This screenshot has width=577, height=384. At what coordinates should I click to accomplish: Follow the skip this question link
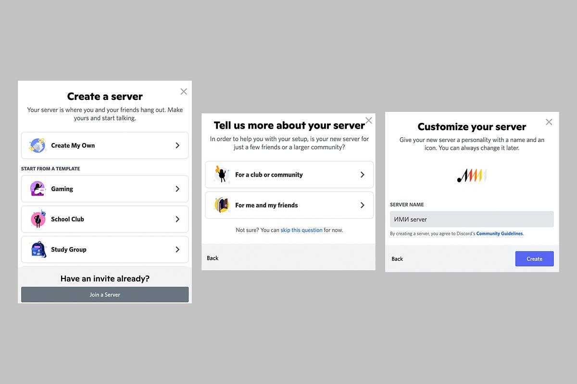click(301, 230)
